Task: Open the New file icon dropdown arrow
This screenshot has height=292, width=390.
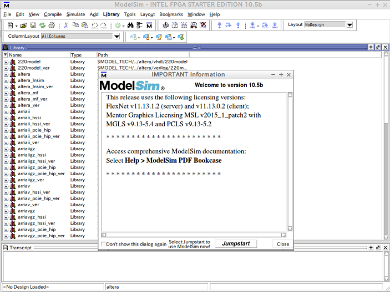Action: pos(17,25)
